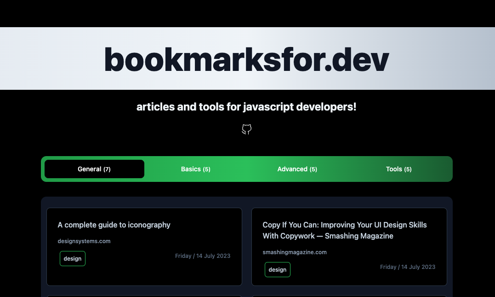Click the date on the iconography bookmark
The width and height of the screenshot is (495, 297).
tap(203, 256)
